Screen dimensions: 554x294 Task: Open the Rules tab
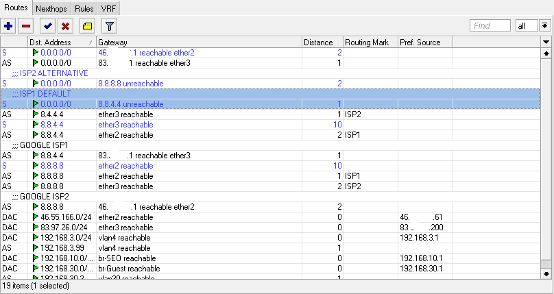[84, 9]
